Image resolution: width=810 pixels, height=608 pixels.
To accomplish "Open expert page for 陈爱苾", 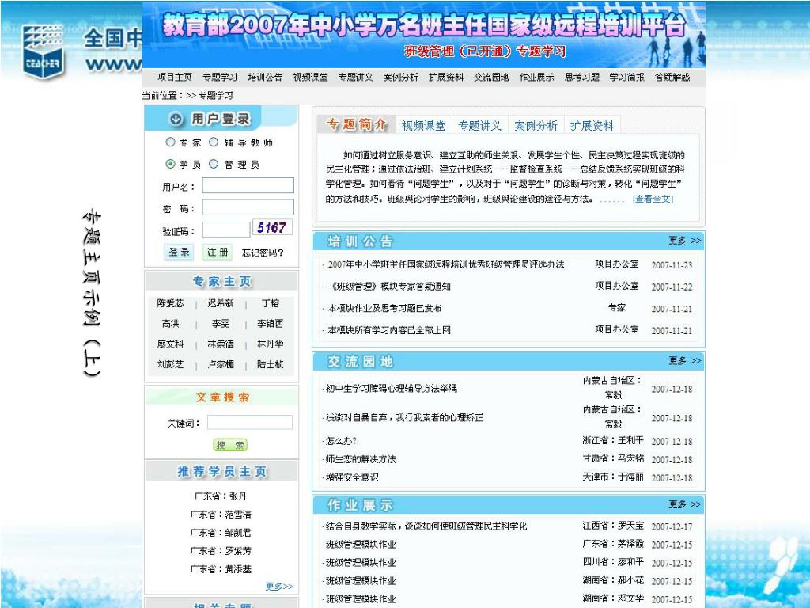I will click(171, 303).
